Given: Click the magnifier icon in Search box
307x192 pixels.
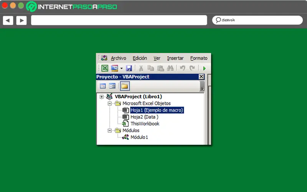Looking at the screenshot, I should (x=218, y=20).
